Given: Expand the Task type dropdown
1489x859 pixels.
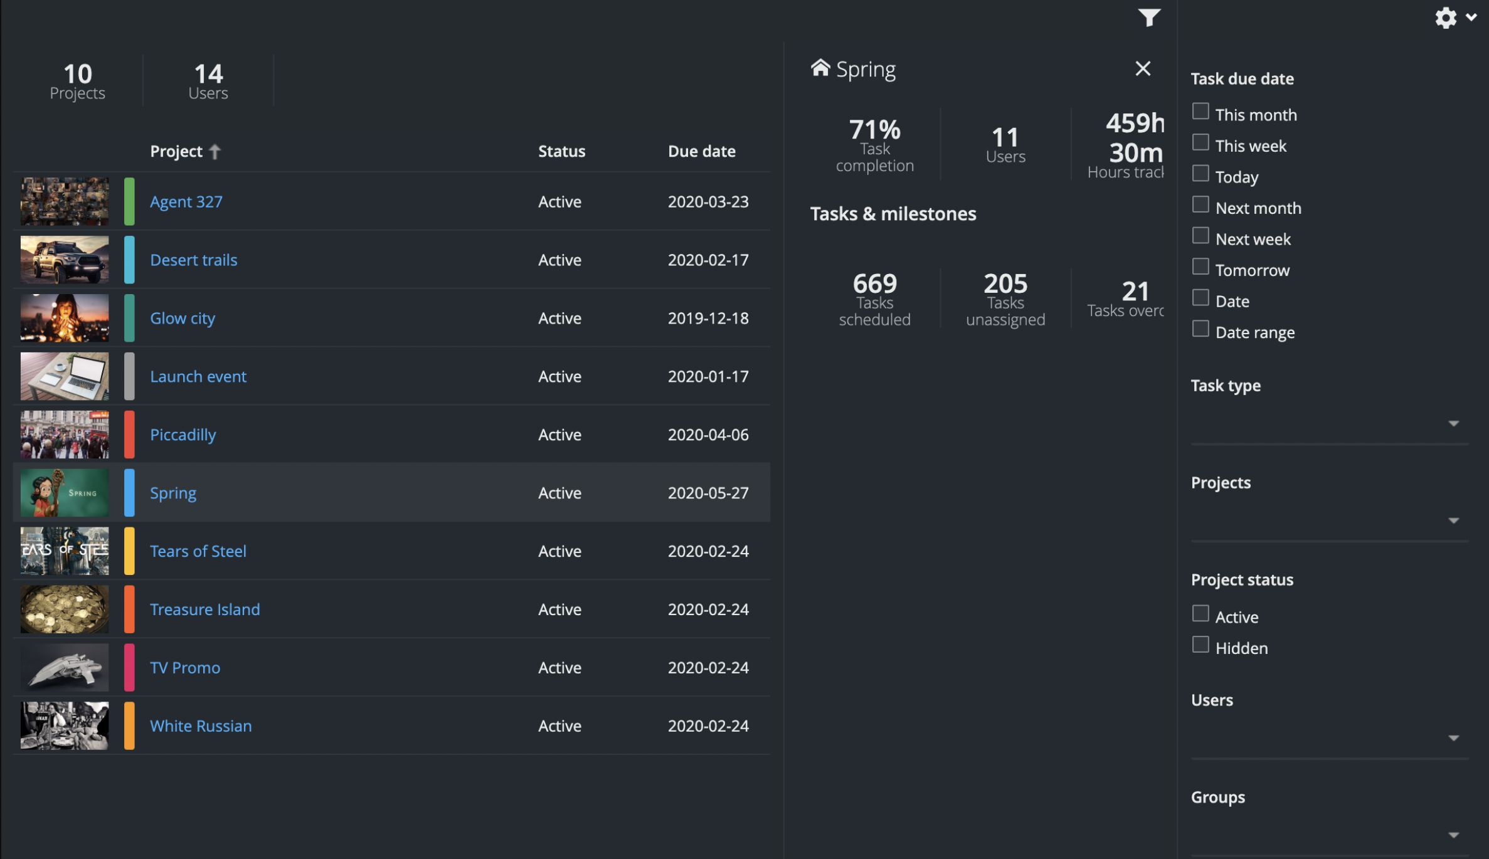Looking at the screenshot, I should [1454, 423].
